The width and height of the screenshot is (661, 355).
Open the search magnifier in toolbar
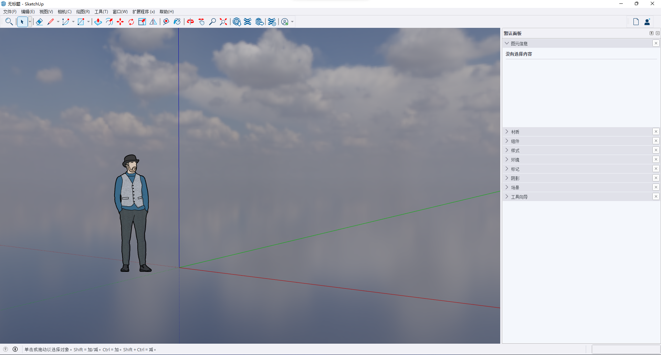[x=9, y=22]
